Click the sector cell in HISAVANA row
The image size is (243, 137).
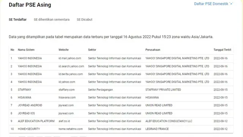point(115,97)
